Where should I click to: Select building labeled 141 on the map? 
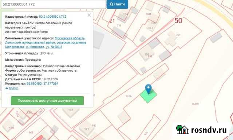coord(86,129)
